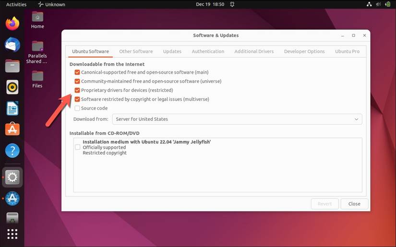Screen dimensions: 396x247
Task: Open the Download from server dropdown
Action: pos(237,119)
